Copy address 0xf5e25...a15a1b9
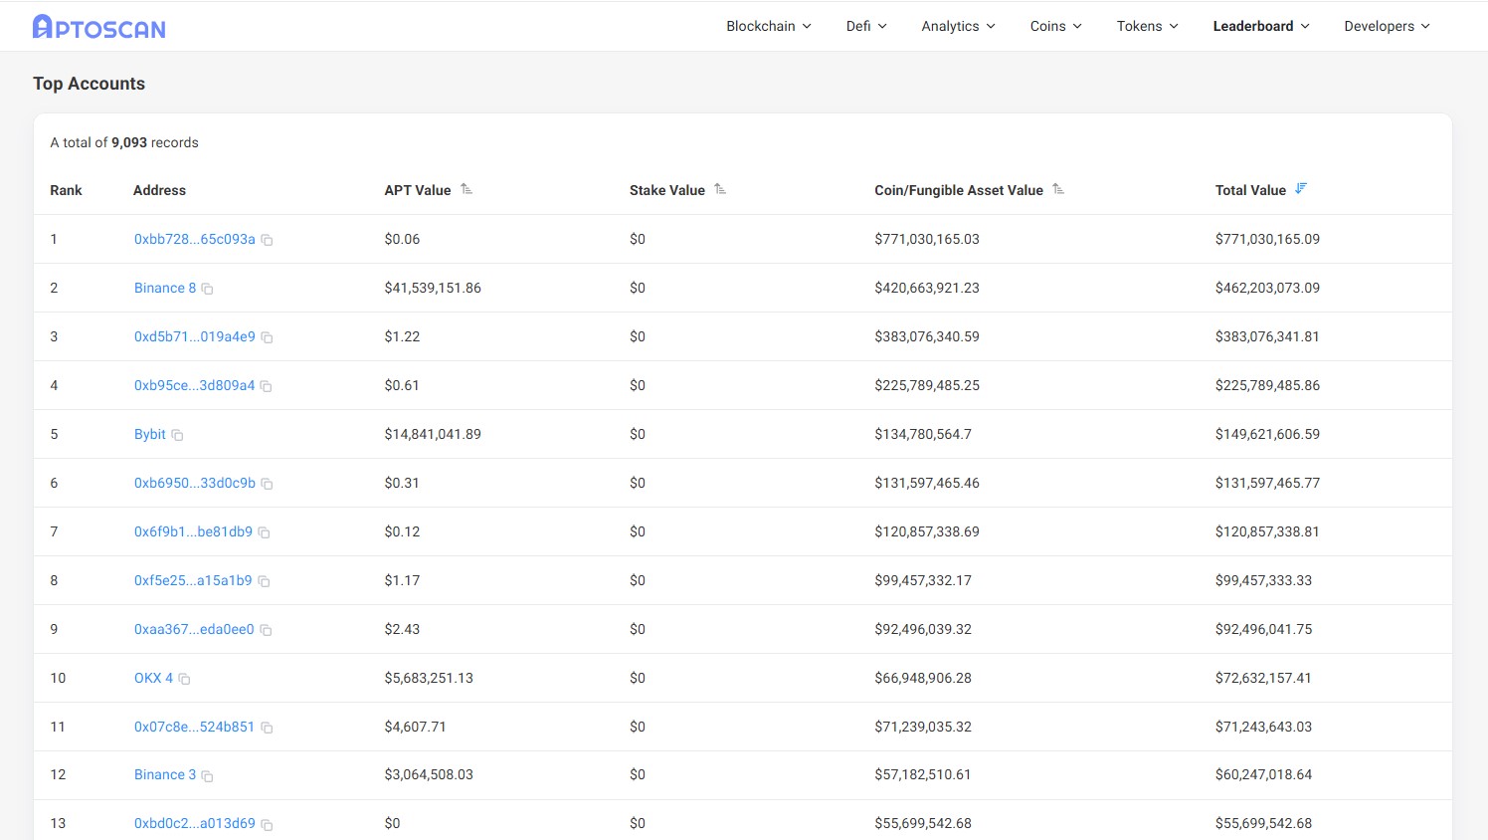 coord(264,581)
